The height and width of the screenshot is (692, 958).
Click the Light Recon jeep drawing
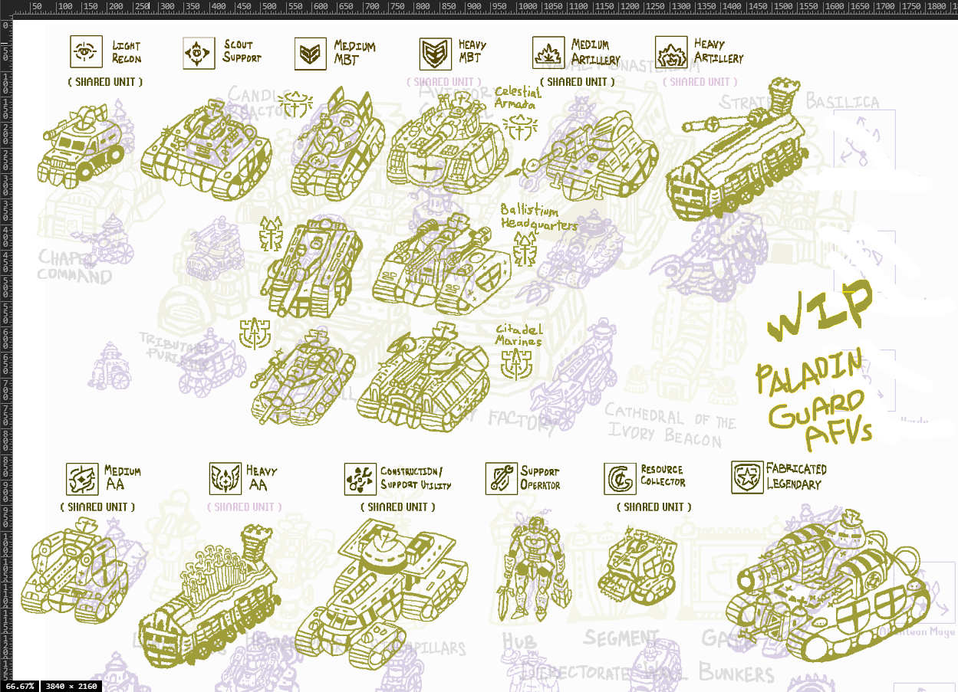(x=81, y=147)
